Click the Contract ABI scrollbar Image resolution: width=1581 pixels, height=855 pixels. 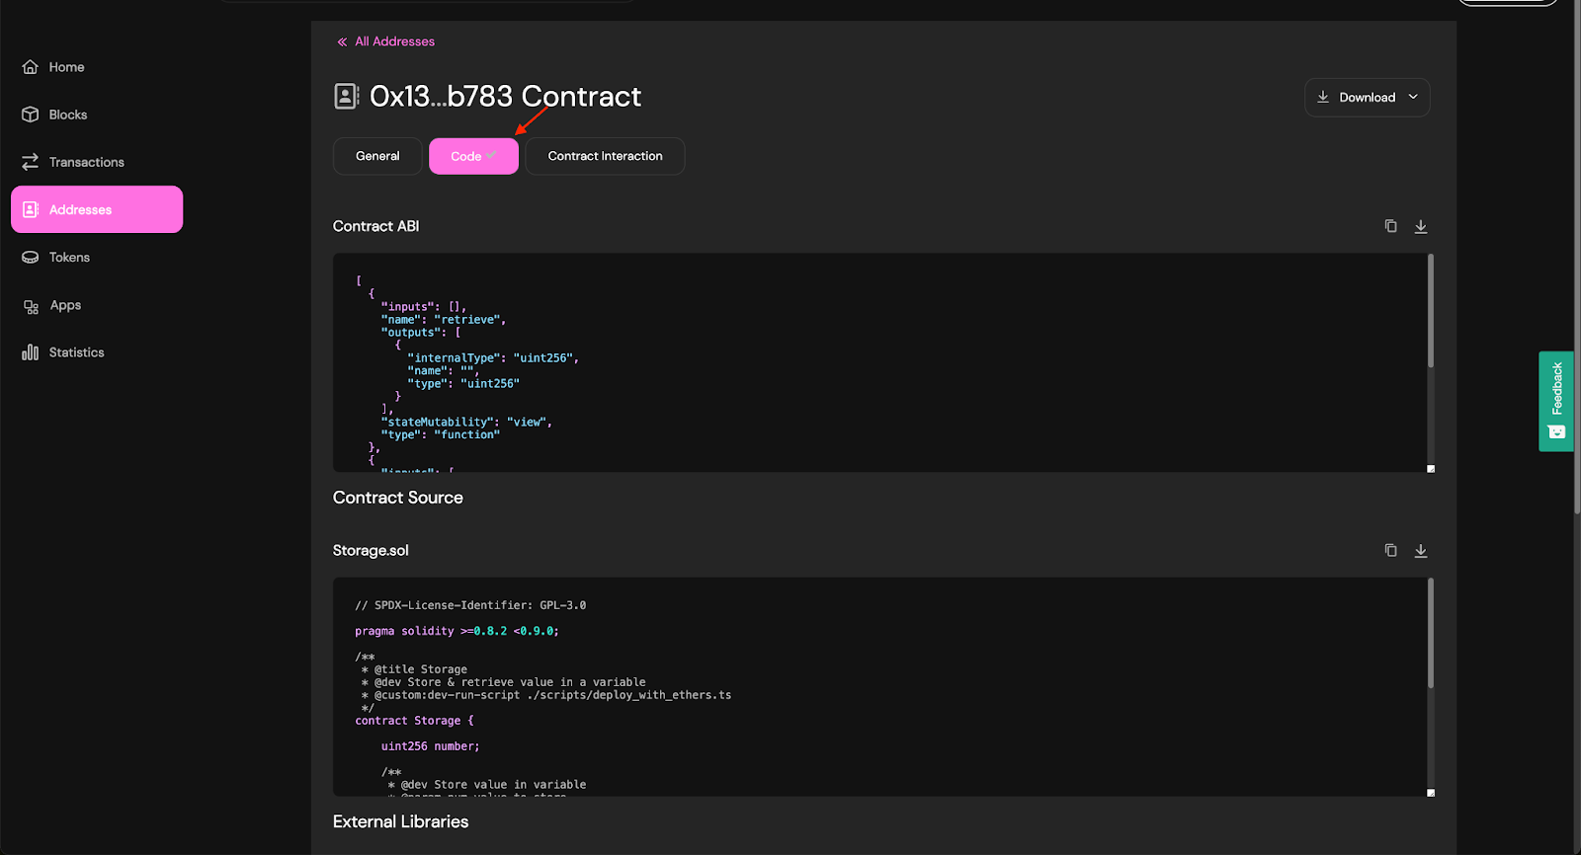(1430, 312)
